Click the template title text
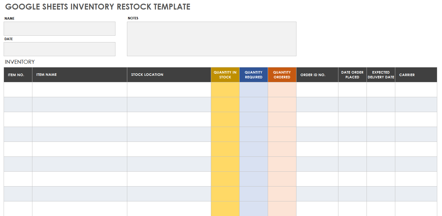This screenshot has width=442, height=216. (x=98, y=7)
